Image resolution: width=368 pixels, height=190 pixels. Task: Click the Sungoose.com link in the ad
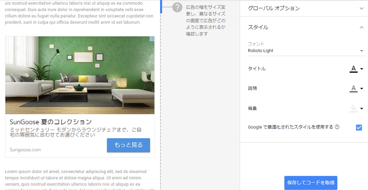pos(25,150)
